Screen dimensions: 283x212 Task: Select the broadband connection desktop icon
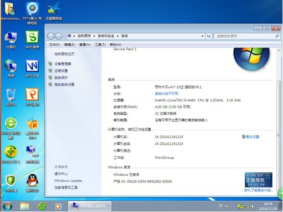(32, 154)
